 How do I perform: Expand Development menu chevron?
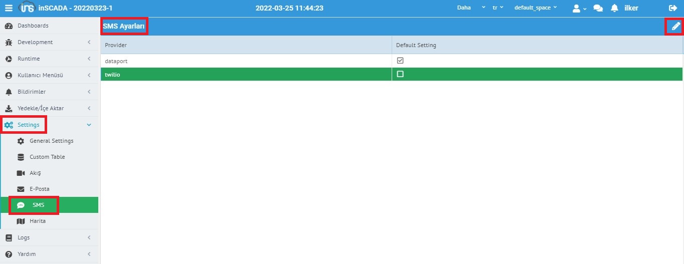click(x=89, y=42)
